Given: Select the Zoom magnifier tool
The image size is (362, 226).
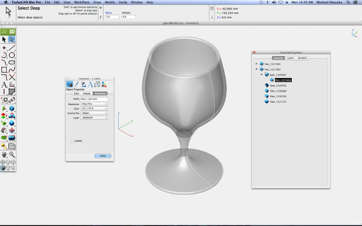Looking at the screenshot, I should pyautogui.click(x=12, y=154).
